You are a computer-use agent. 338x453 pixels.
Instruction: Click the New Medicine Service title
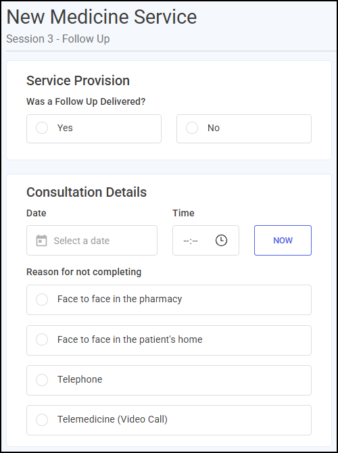pos(101,17)
